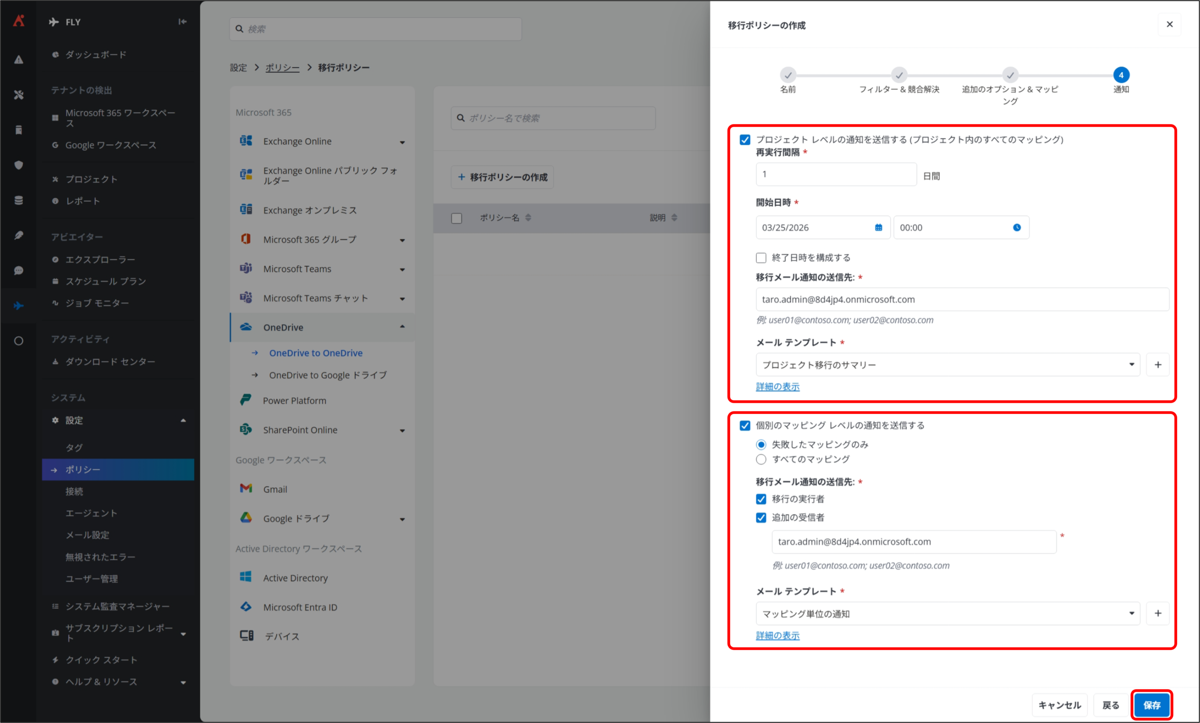Open マッピング単位の通知 template dropdown
Screen dimensions: 1200x723
coord(947,613)
